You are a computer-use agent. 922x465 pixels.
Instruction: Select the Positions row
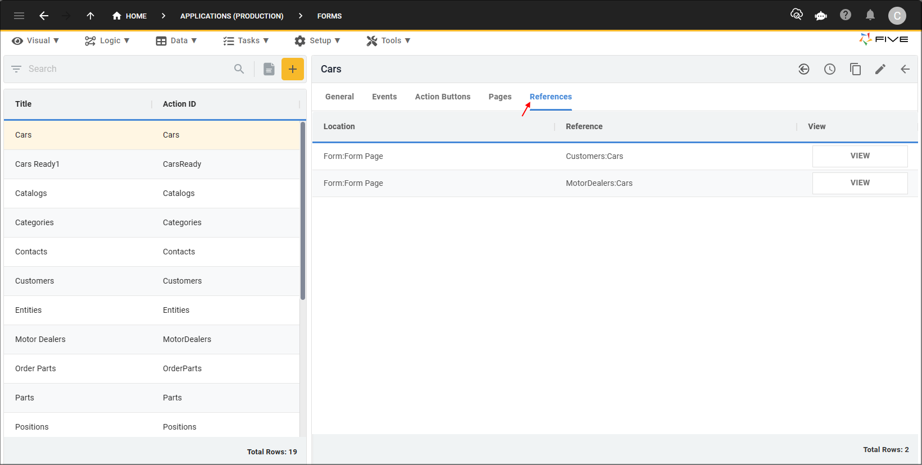[x=152, y=426]
